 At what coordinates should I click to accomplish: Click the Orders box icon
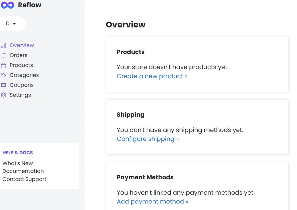[4, 55]
